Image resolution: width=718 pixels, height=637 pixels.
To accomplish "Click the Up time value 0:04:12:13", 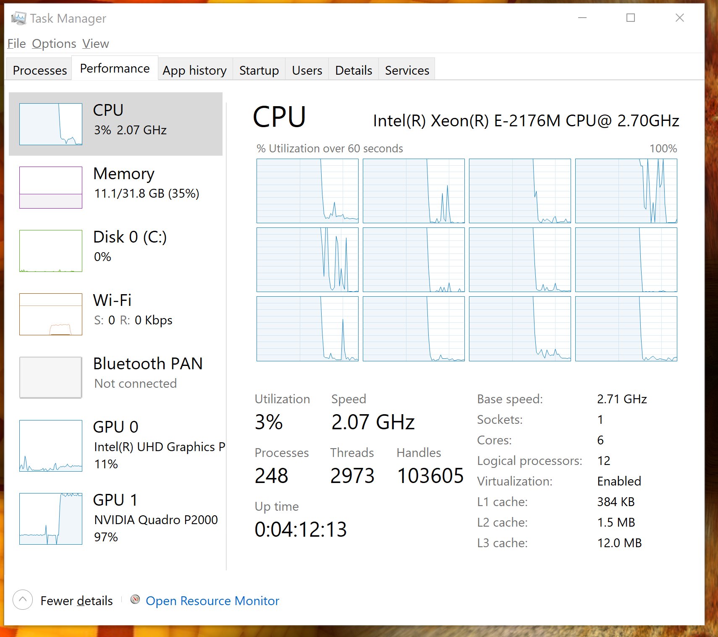I will 301,529.
